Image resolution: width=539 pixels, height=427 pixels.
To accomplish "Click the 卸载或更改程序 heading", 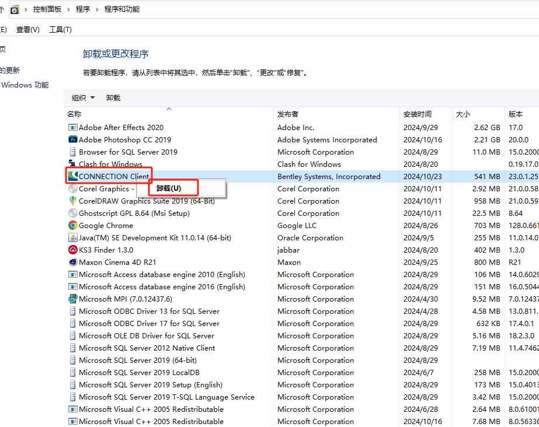I will click(x=116, y=54).
